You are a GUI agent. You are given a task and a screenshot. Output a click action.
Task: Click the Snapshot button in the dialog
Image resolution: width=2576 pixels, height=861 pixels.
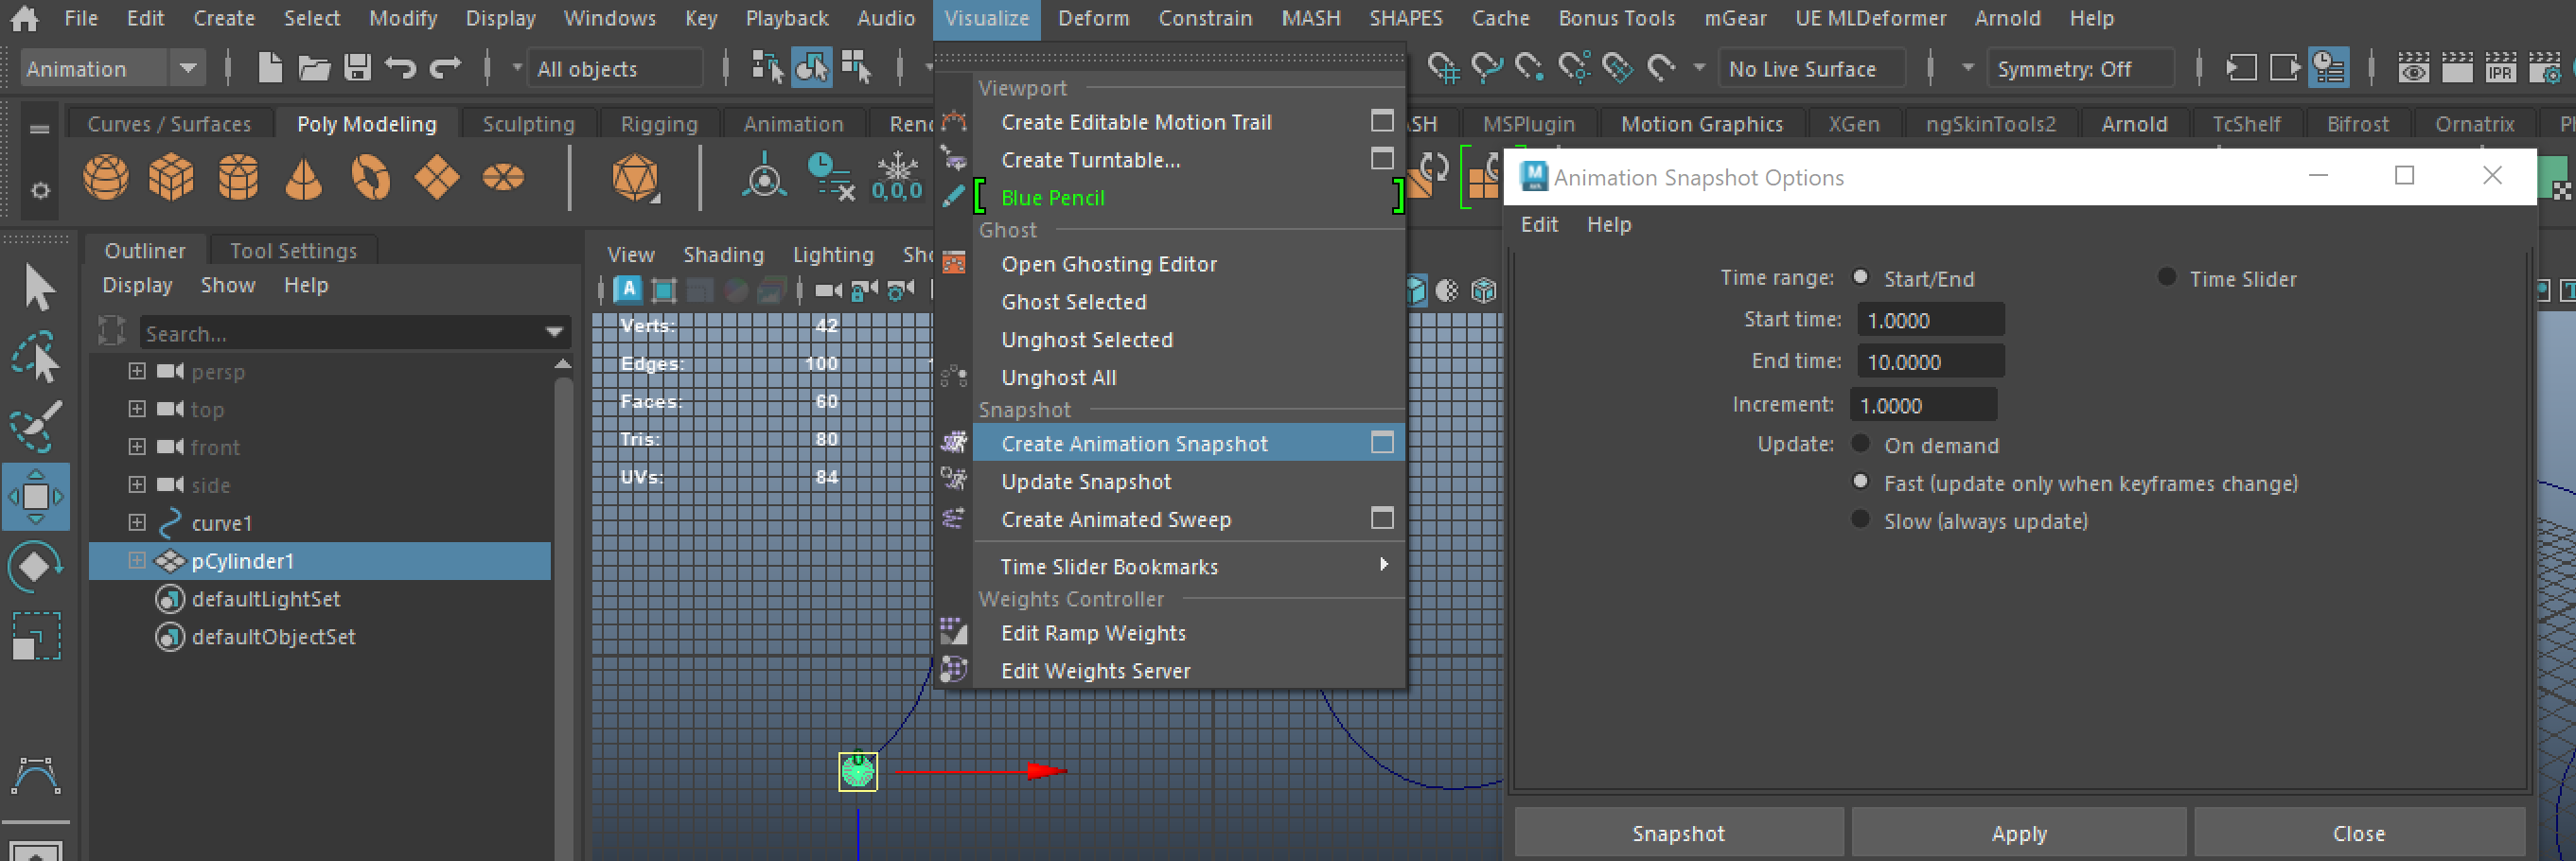click(1679, 832)
